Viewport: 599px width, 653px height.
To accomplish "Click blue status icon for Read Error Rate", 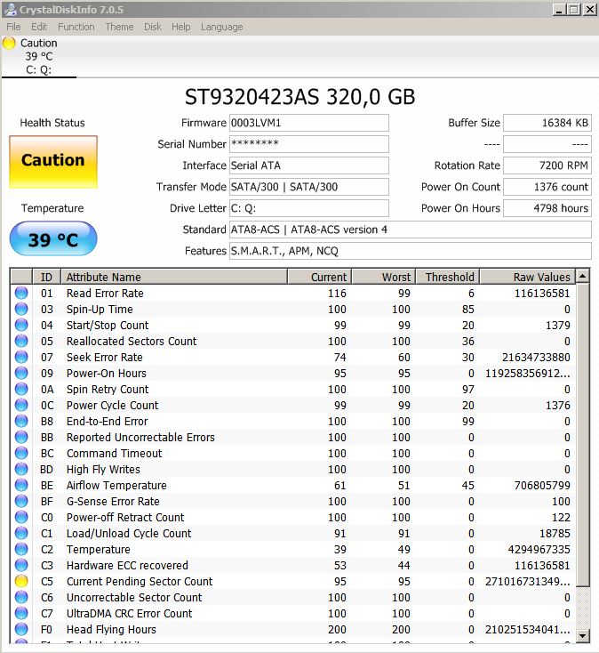I will point(21,294).
